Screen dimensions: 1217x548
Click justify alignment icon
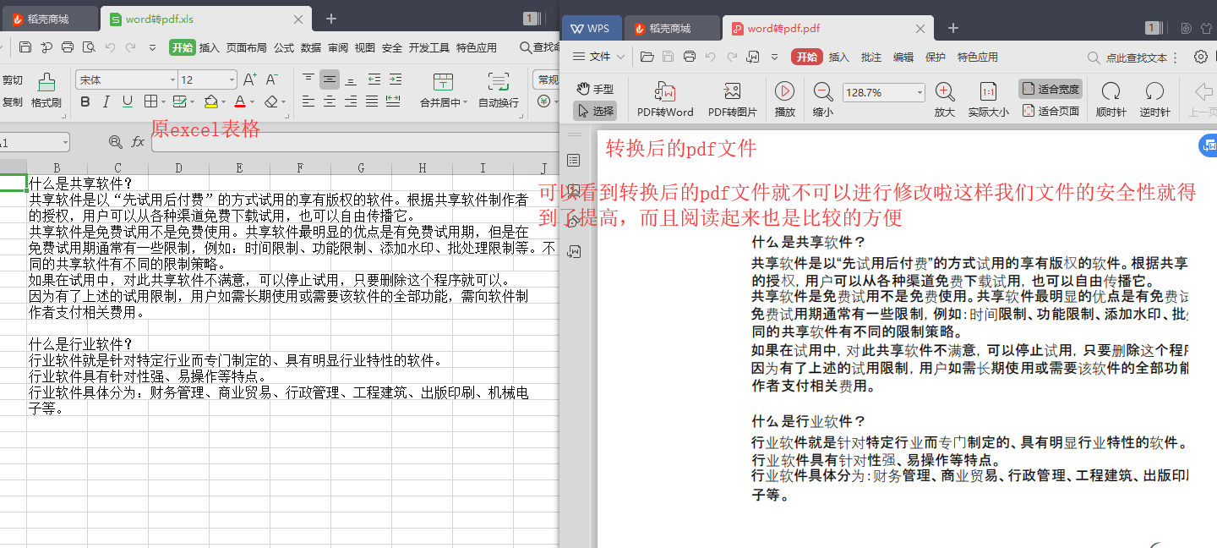tap(372, 101)
